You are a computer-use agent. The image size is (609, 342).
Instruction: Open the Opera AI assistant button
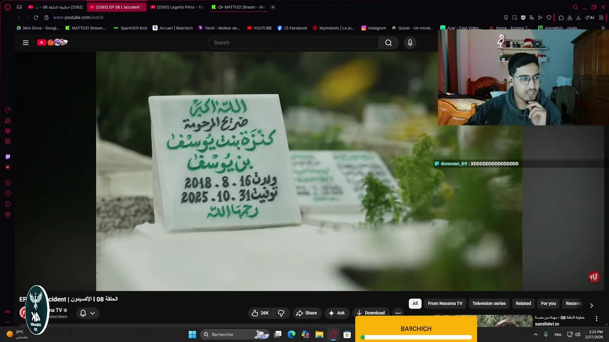589,18
